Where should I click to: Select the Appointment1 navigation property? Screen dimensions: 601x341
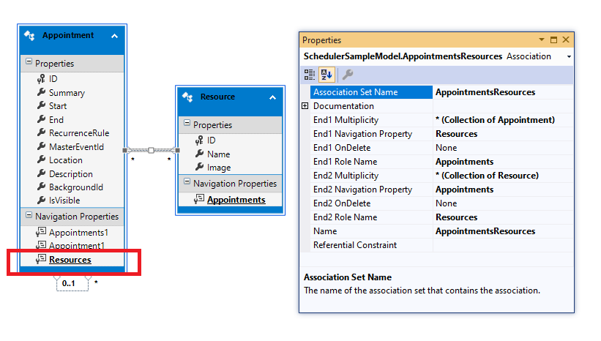coord(77,246)
